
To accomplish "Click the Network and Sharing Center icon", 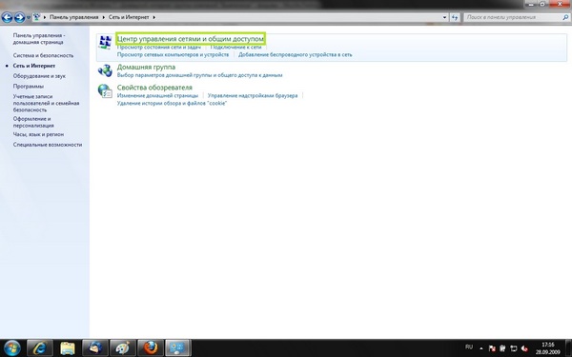I will [105, 42].
